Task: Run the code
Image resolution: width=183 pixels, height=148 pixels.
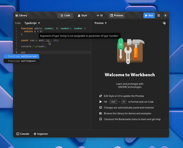Action: [x=149, y=15]
